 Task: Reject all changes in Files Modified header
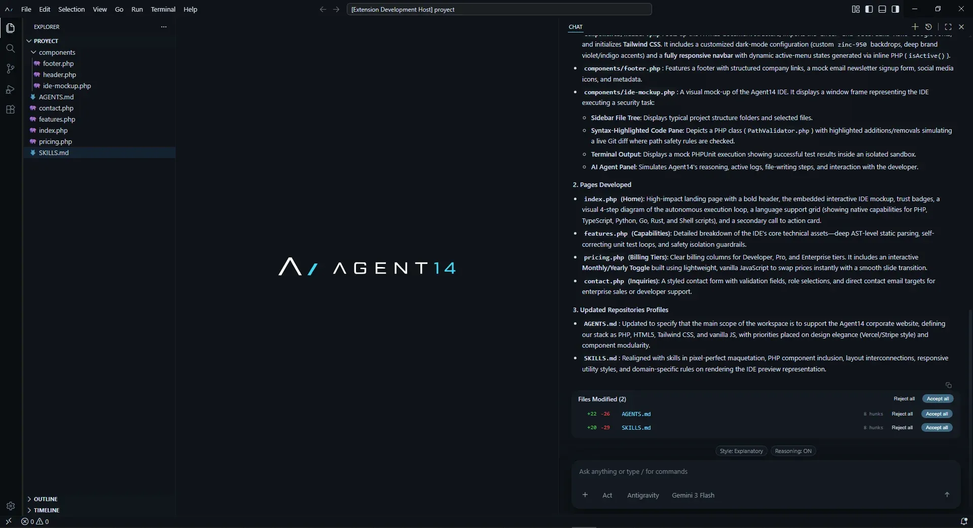(904, 399)
